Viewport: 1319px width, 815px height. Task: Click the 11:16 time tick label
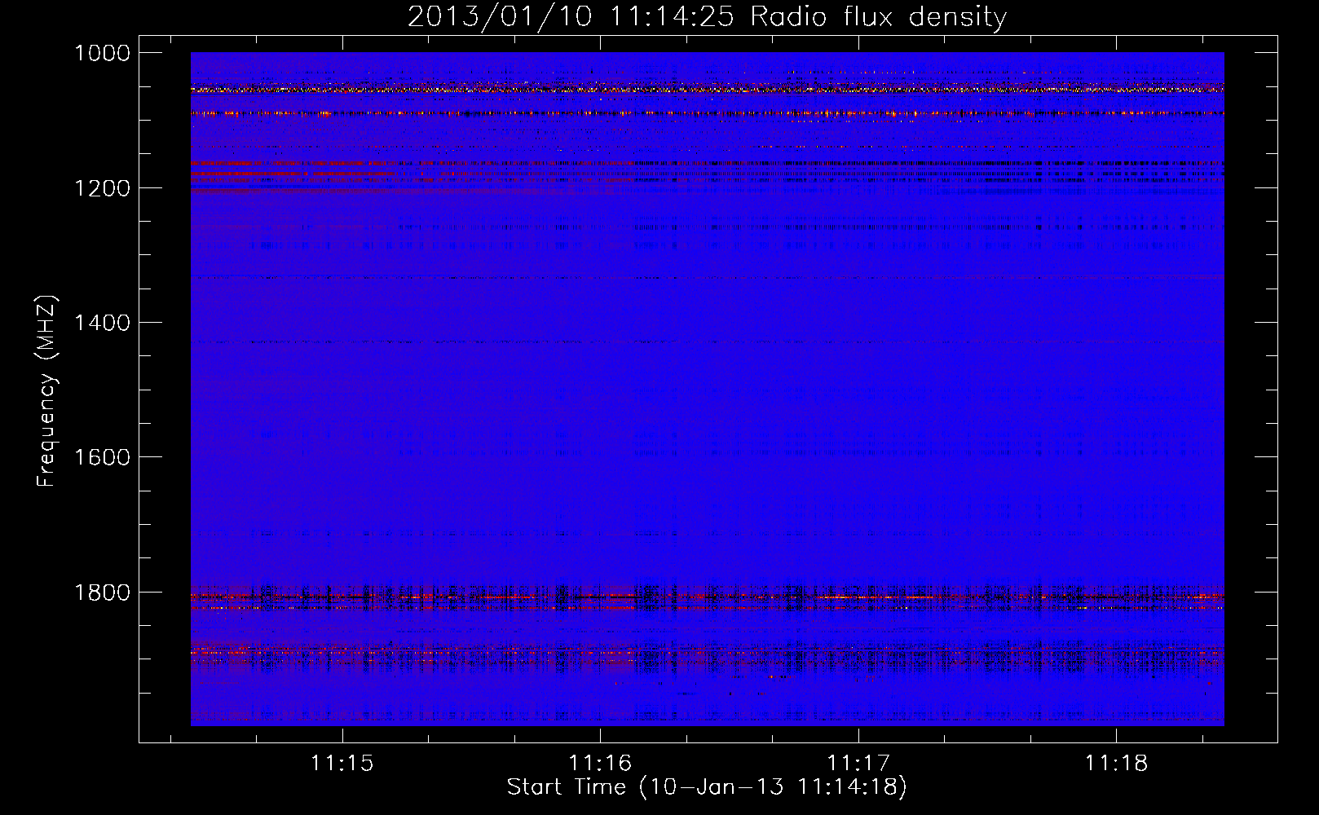tap(600, 763)
